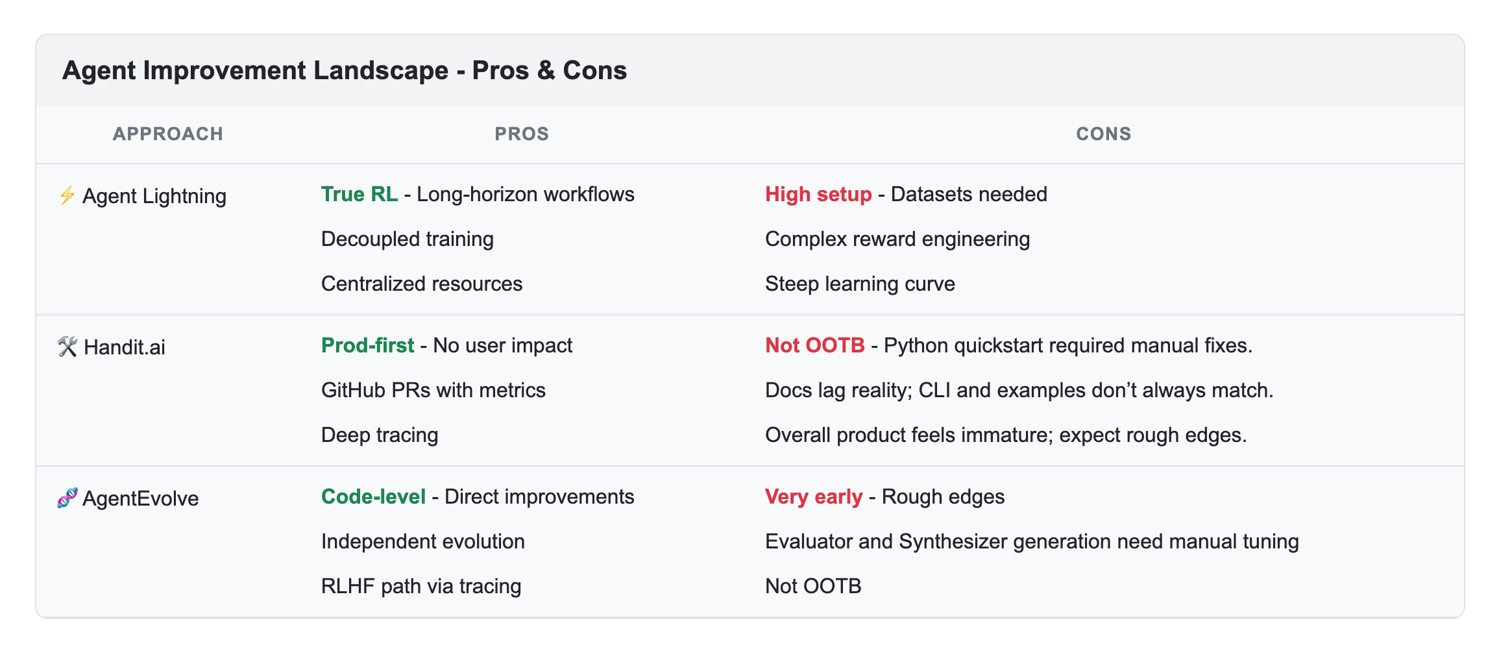
Task: Click the hammer and wrench icon beside Handit.ai
Action: [x=67, y=347]
